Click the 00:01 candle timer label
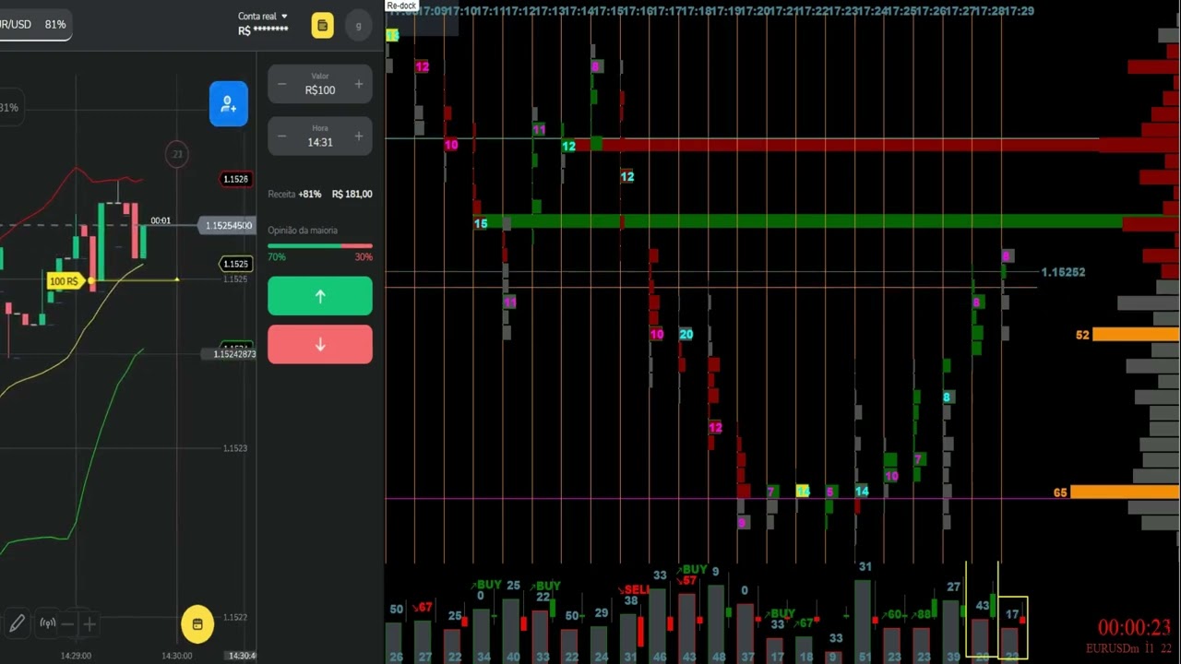Viewport: 1181px width, 664px height. 161,220
